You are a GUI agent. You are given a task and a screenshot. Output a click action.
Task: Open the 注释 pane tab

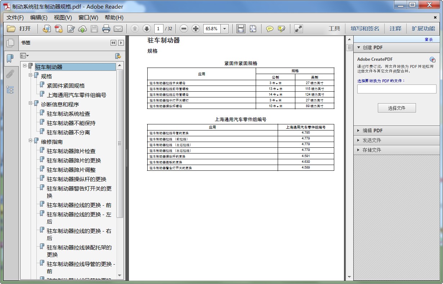(x=395, y=29)
